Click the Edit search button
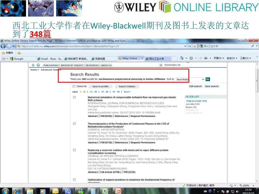This screenshot has height=194, width=259. click(196, 86)
